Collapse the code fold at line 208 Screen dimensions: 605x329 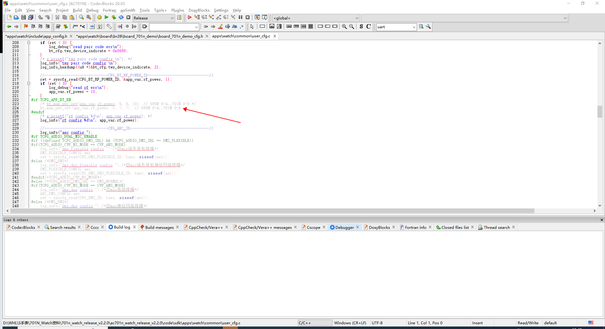coord(29,42)
